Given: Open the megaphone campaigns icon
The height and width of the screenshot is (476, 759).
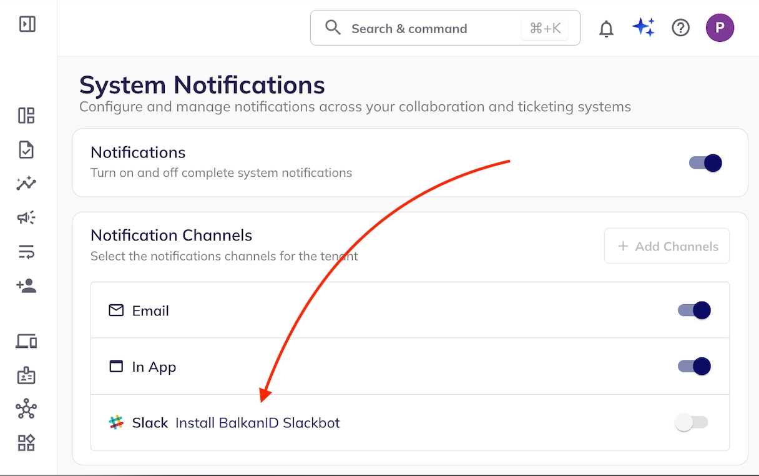Looking at the screenshot, I should click(x=26, y=217).
